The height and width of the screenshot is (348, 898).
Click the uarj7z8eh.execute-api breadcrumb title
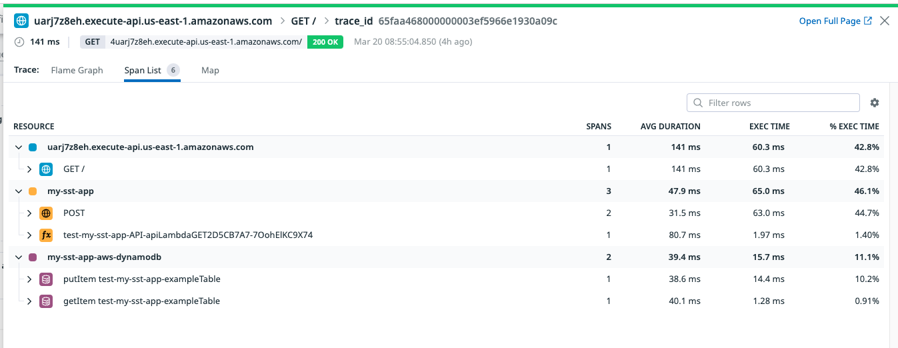[x=153, y=21]
